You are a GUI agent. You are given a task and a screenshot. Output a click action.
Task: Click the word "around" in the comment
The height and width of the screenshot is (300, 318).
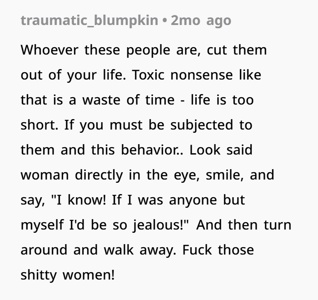click(x=44, y=250)
